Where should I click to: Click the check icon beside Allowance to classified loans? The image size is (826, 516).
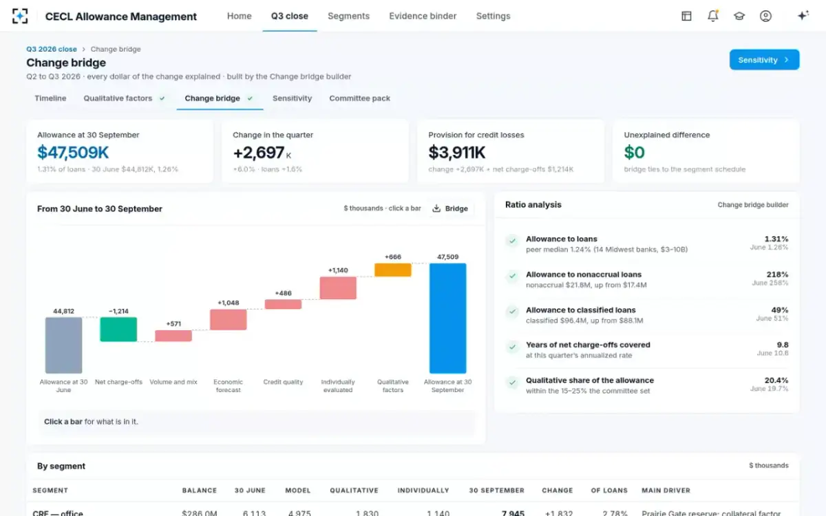point(512,312)
